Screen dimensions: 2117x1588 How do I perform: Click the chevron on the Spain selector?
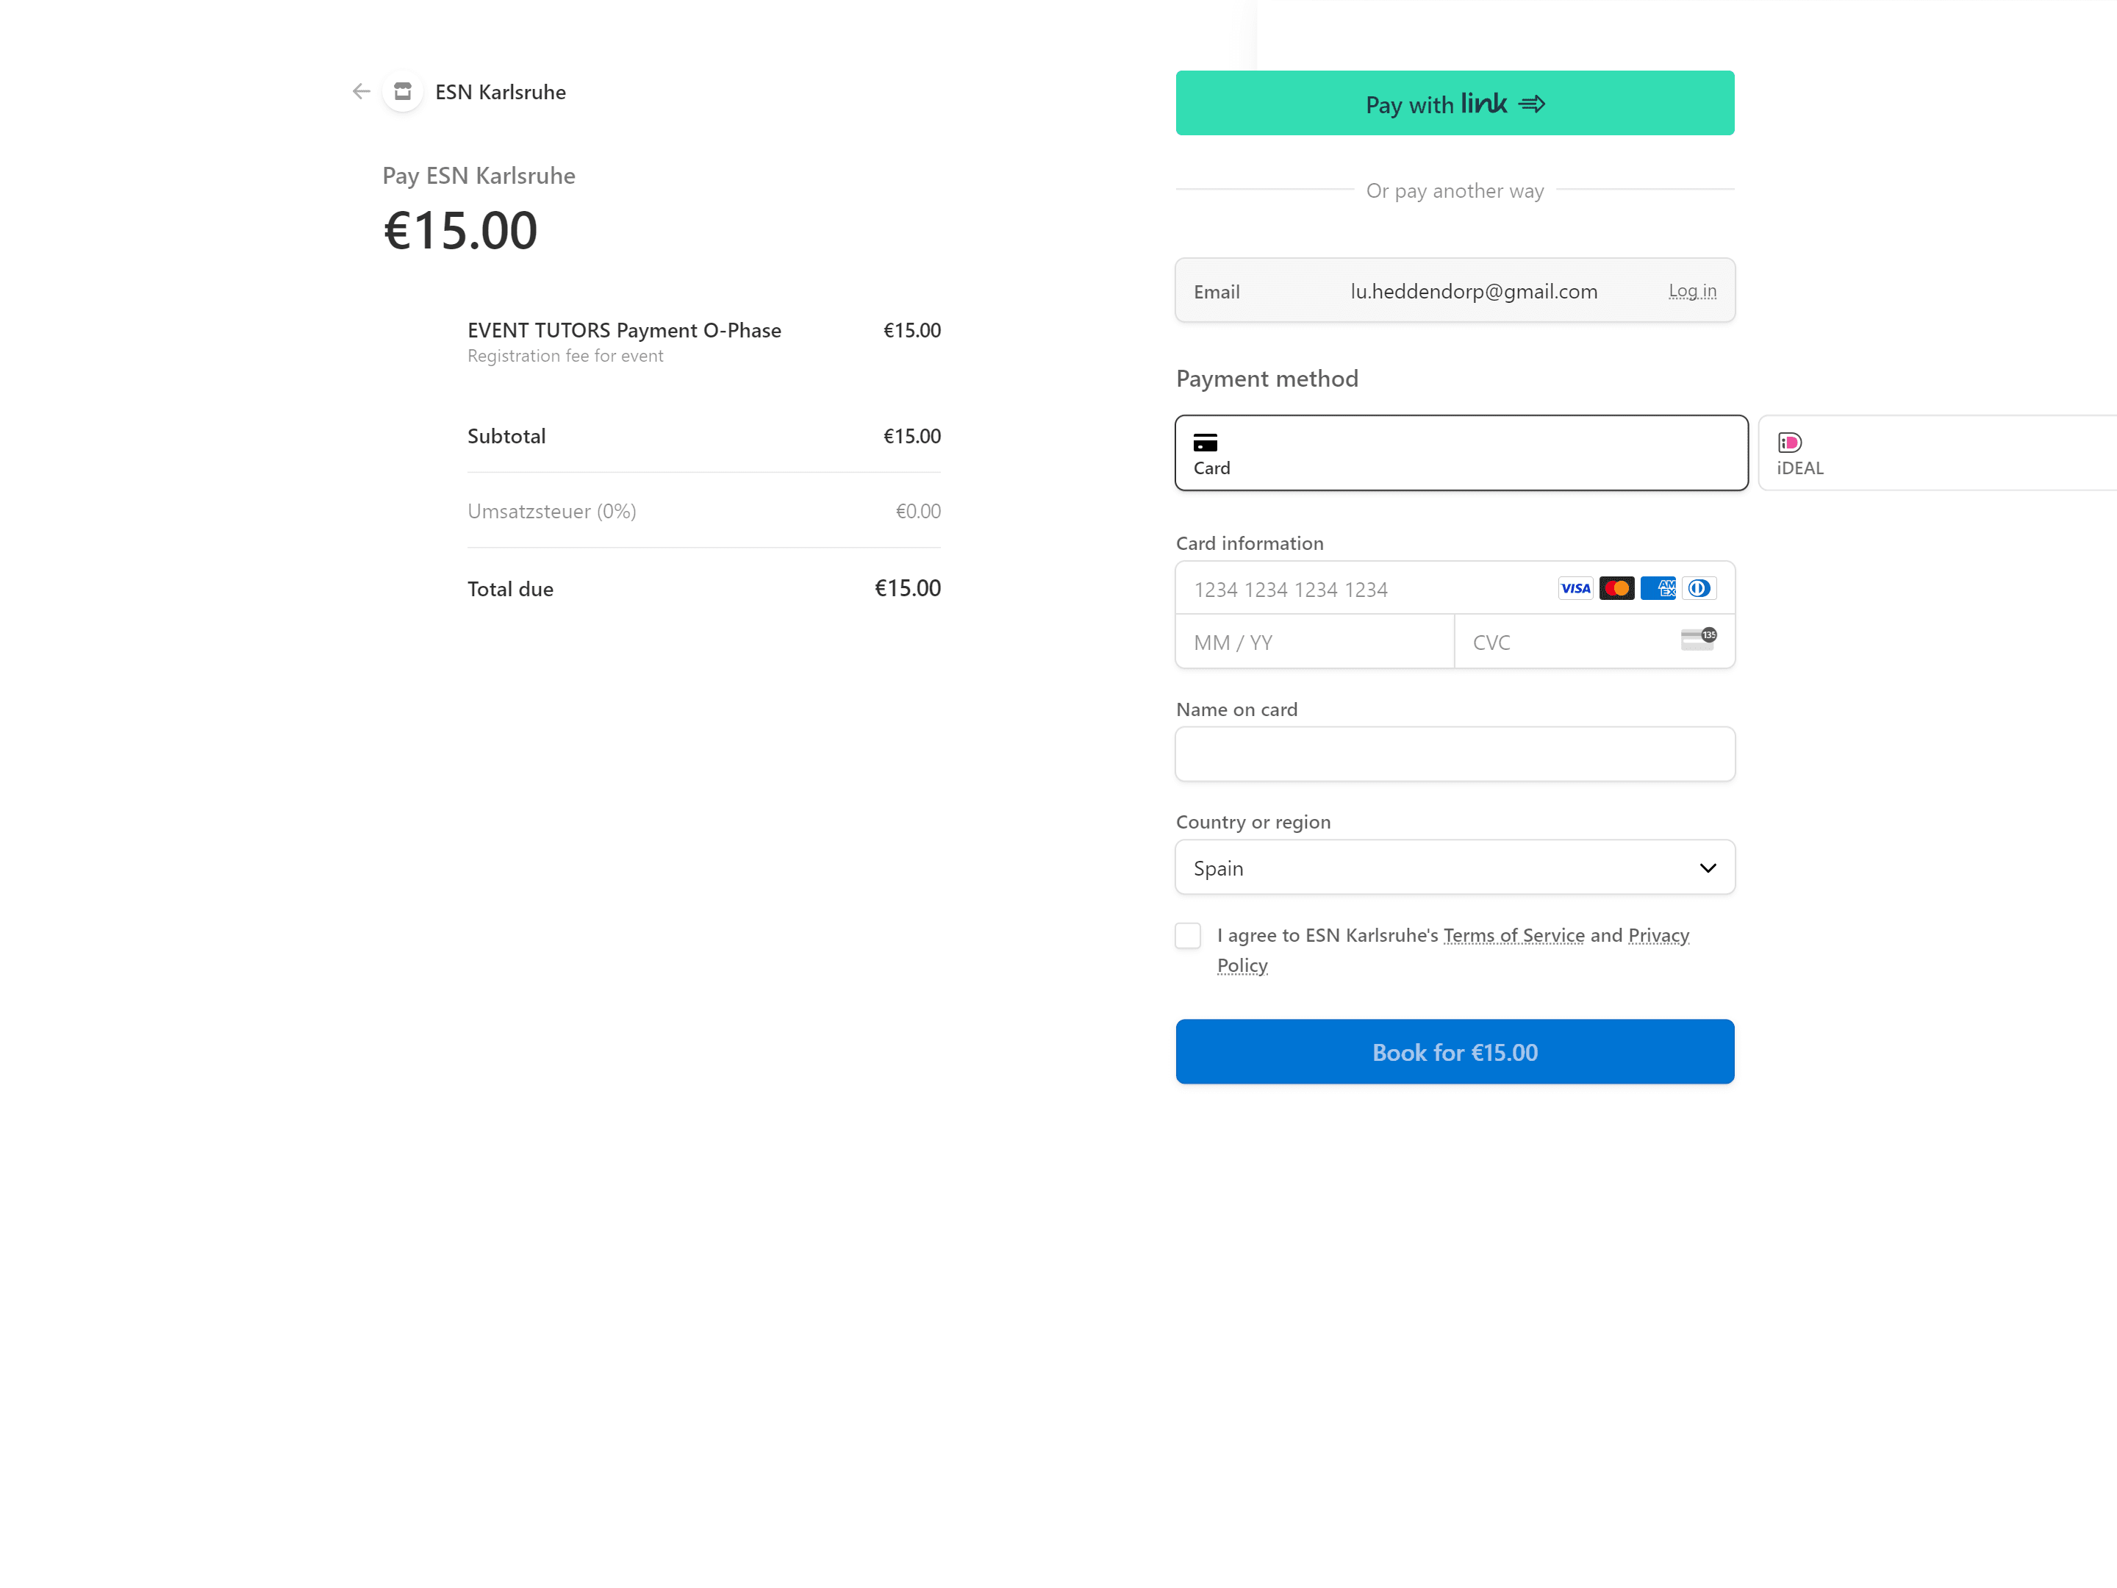(1708, 868)
